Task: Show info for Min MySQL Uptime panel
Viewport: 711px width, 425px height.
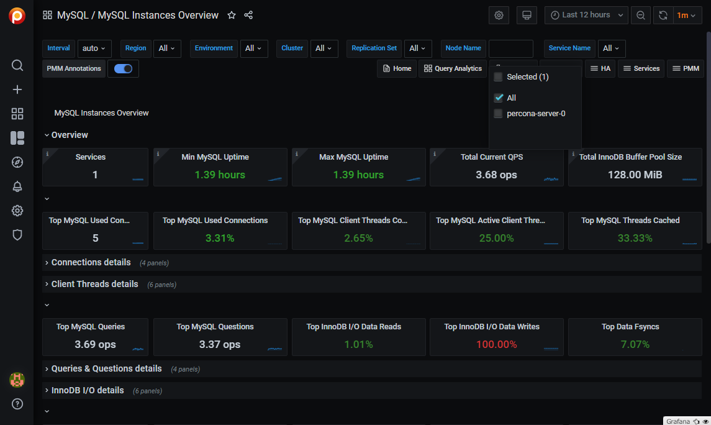Action: pos(158,153)
